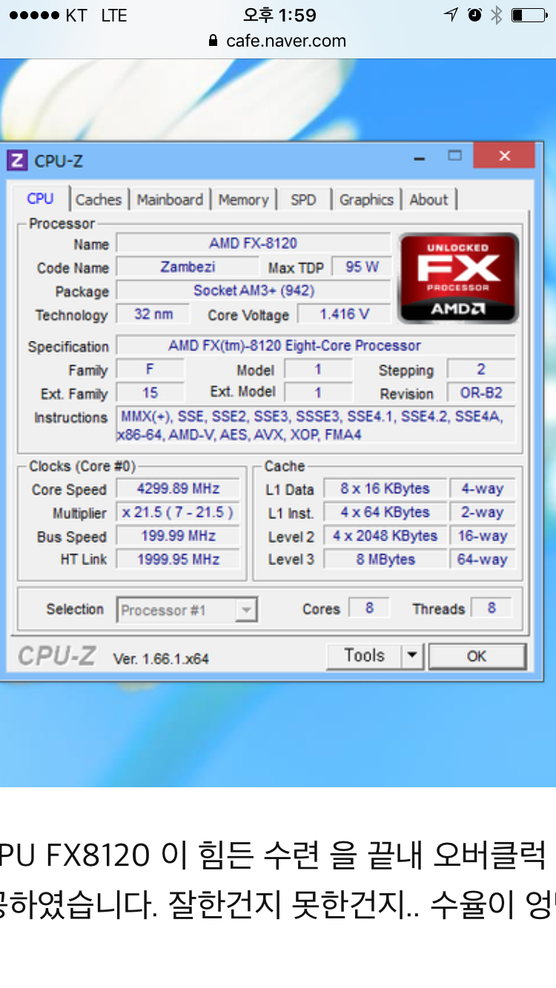Click the OK button

coord(477,656)
